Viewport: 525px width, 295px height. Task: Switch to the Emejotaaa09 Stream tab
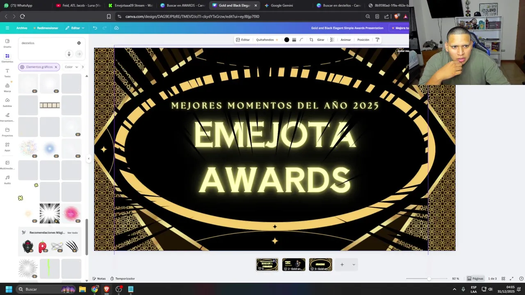pos(130,5)
